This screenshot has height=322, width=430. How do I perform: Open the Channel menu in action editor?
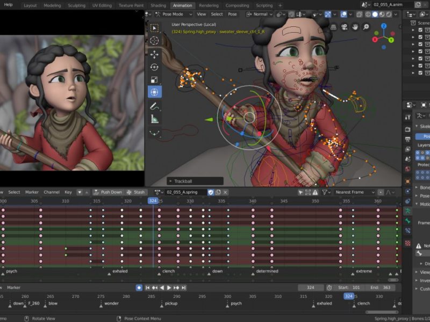[52, 192]
